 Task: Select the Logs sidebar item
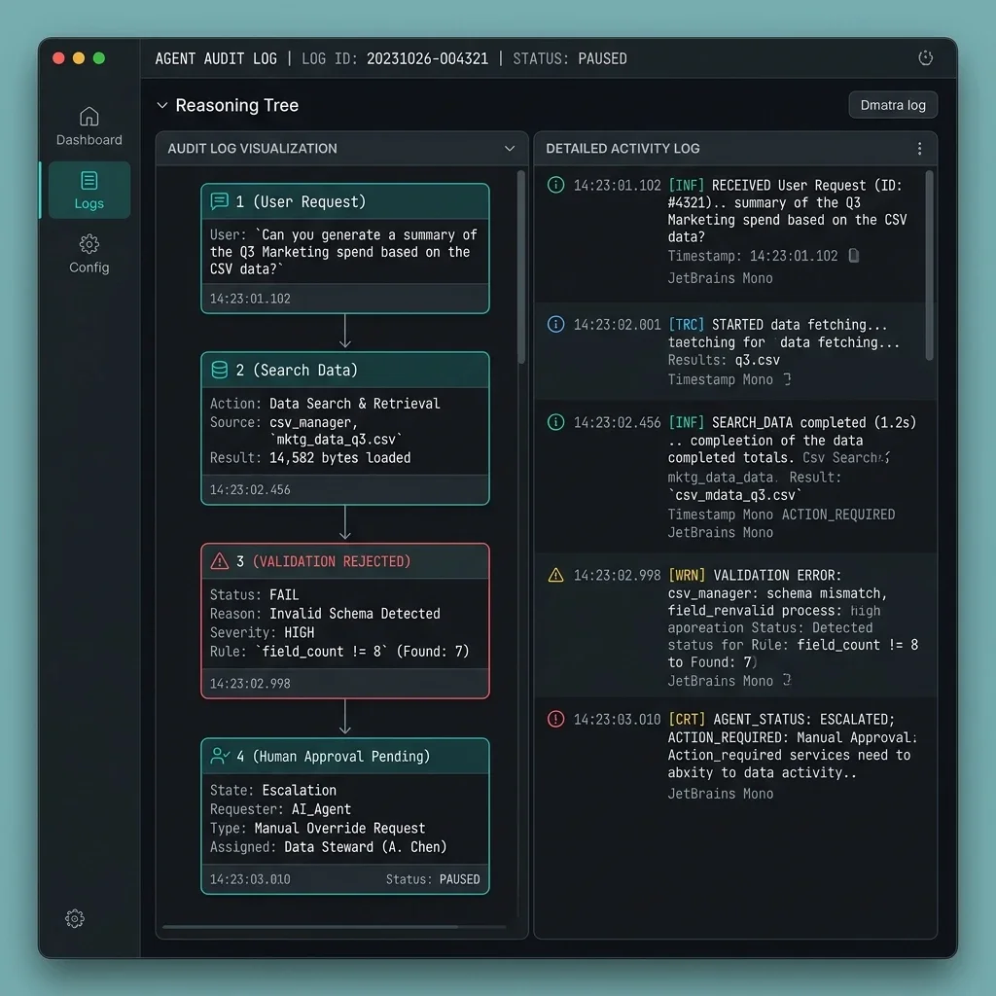(89, 190)
